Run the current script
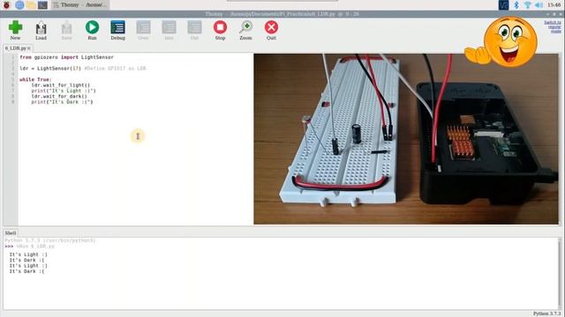The image size is (565, 317). click(x=92, y=30)
